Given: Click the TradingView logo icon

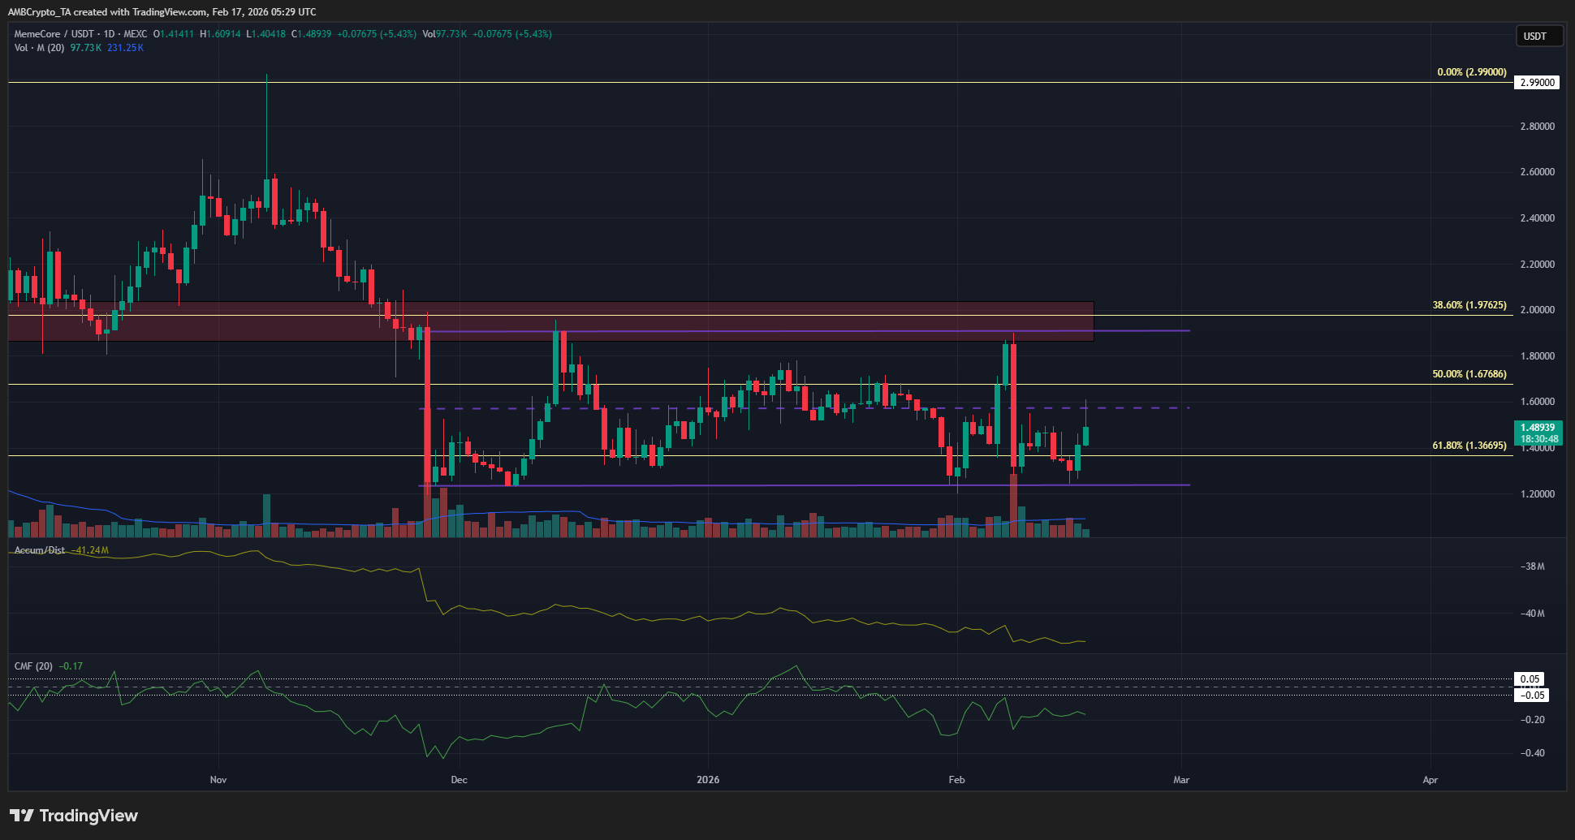Looking at the screenshot, I should (x=22, y=816).
